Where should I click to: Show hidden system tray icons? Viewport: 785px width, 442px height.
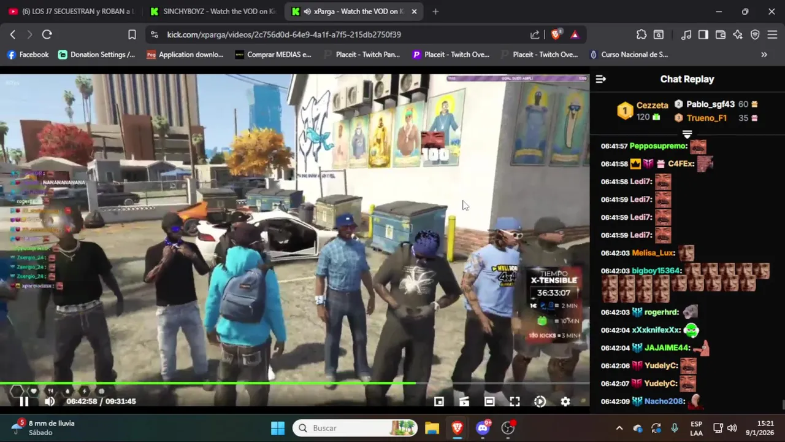(x=619, y=428)
